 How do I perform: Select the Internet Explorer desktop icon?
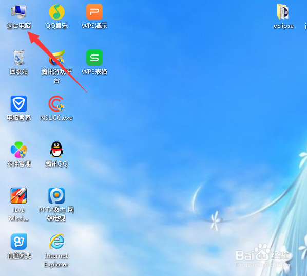pos(56,241)
